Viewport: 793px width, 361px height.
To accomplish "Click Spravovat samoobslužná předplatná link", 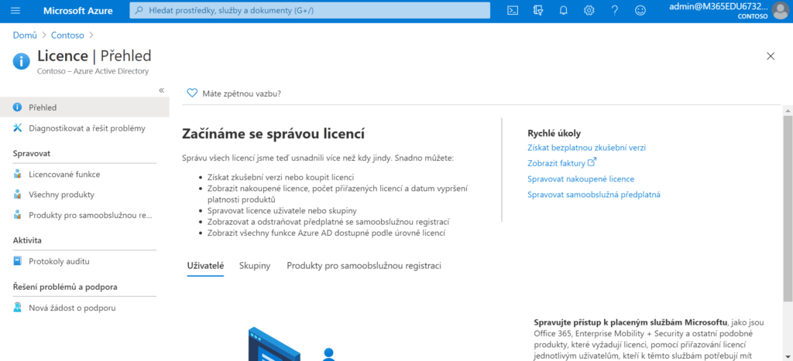I will [x=594, y=194].
